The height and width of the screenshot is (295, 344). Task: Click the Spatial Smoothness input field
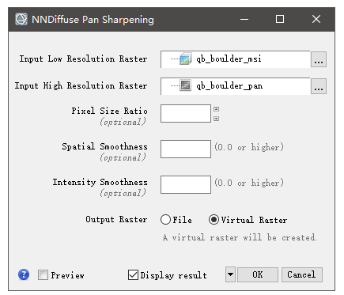coord(186,149)
